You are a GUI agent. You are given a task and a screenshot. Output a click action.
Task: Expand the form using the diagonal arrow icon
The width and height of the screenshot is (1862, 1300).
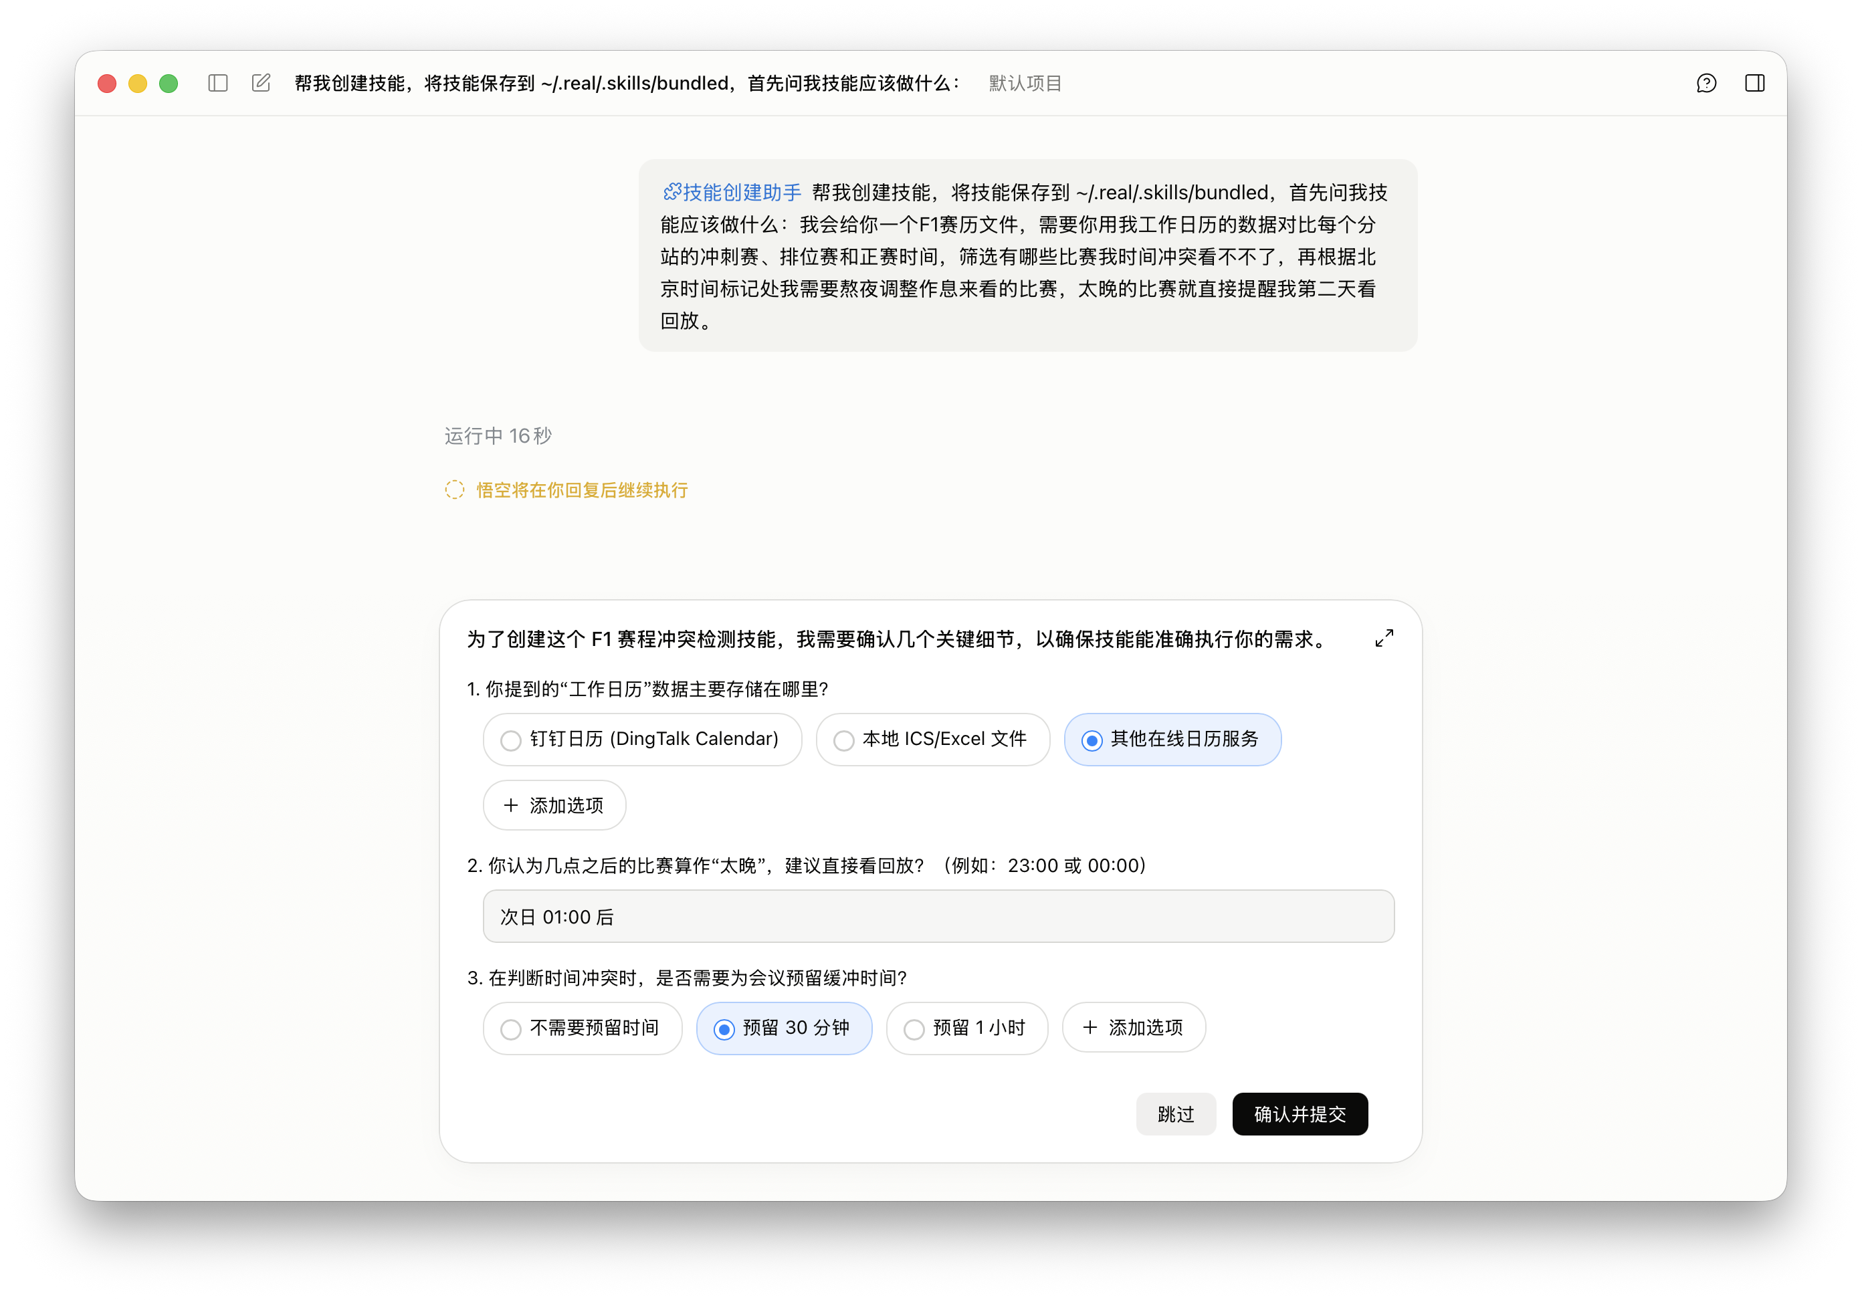pyautogui.click(x=1384, y=638)
